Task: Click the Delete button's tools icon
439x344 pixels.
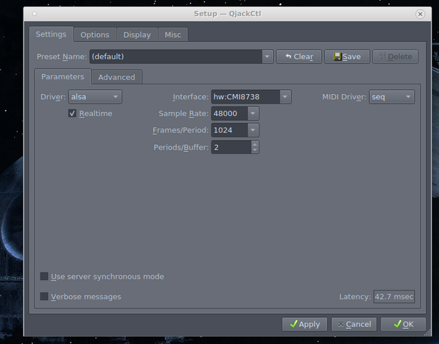Action: [x=383, y=56]
